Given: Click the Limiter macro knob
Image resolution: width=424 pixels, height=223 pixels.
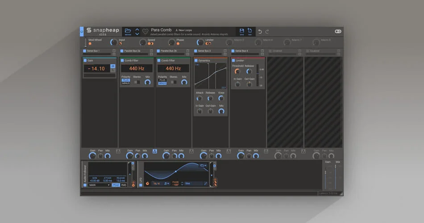Looking at the screenshot, I should (x=200, y=42).
